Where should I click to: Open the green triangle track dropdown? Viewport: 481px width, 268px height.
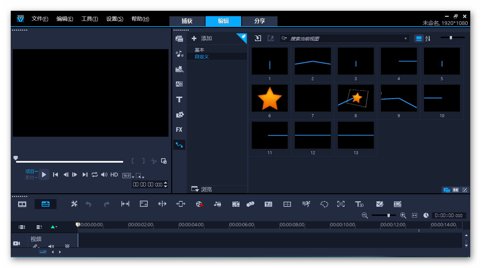pos(53,227)
